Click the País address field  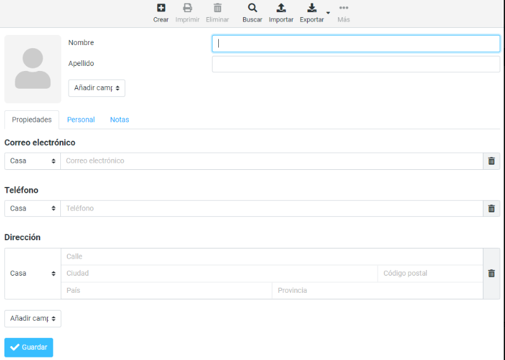click(166, 290)
